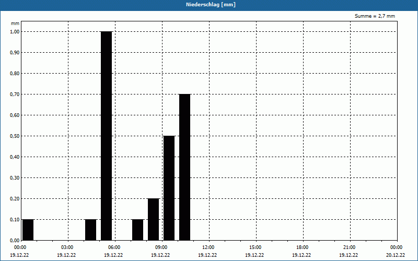
Task: Select the "0,20" y-axis label
Action: click(15, 198)
